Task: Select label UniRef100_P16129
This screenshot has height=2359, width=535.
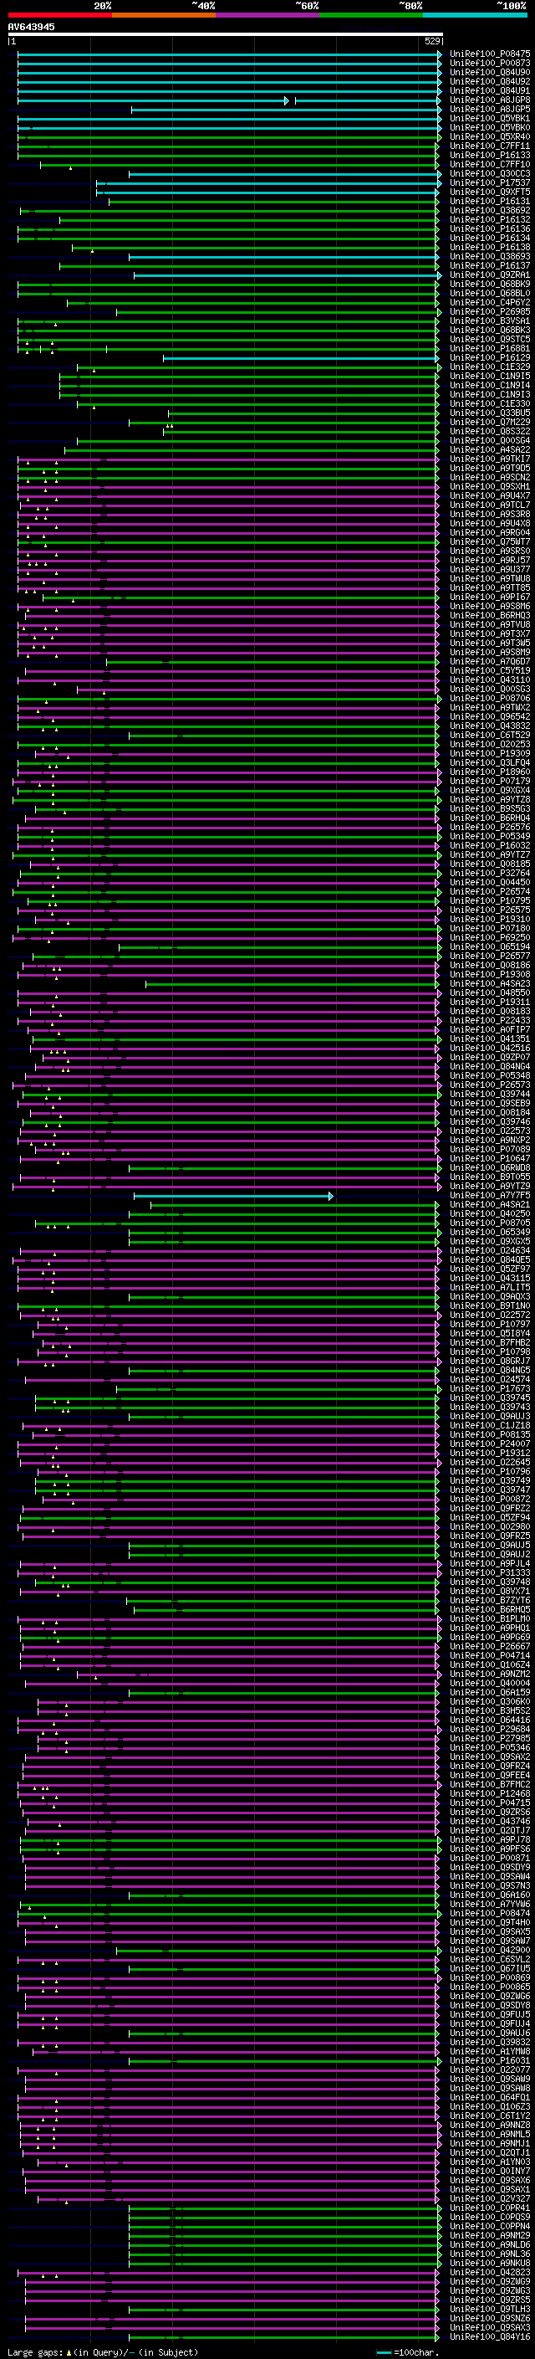Action: (490, 357)
